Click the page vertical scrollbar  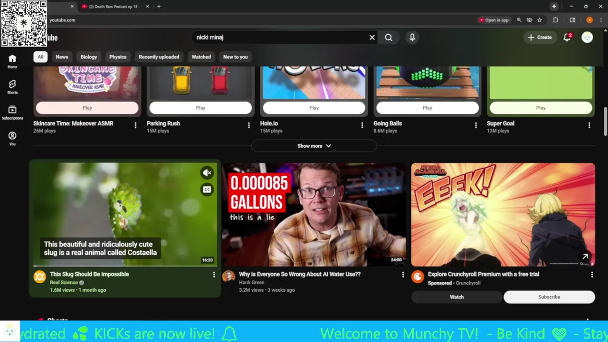pyautogui.click(x=605, y=121)
